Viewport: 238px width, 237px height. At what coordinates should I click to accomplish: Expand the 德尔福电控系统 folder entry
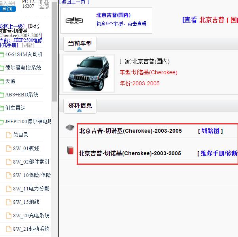[23, 68]
